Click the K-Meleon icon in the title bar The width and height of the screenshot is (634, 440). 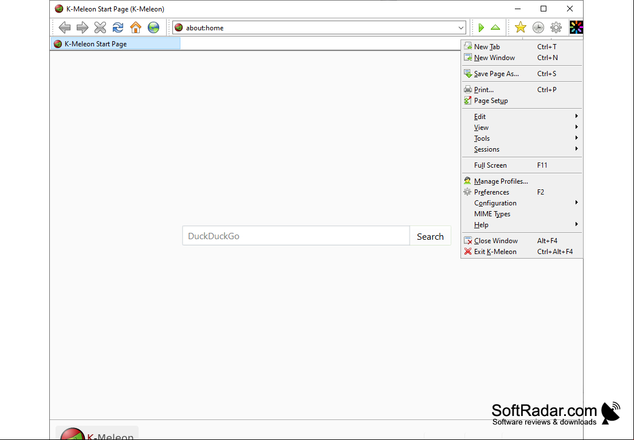[59, 9]
